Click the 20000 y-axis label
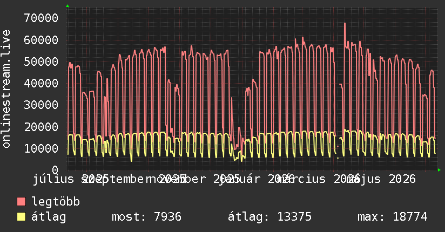The image size is (445, 232). click(41, 127)
